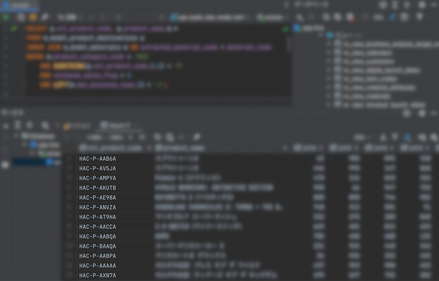Toggle the pin tab icon in results toolbar

click(196, 138)
